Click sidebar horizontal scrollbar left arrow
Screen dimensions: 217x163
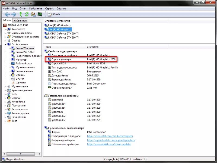coord(4,154)
